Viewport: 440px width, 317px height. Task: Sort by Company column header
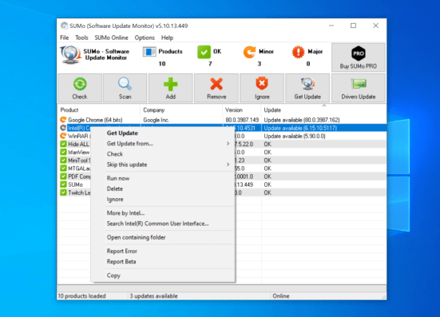click(181, 110)
